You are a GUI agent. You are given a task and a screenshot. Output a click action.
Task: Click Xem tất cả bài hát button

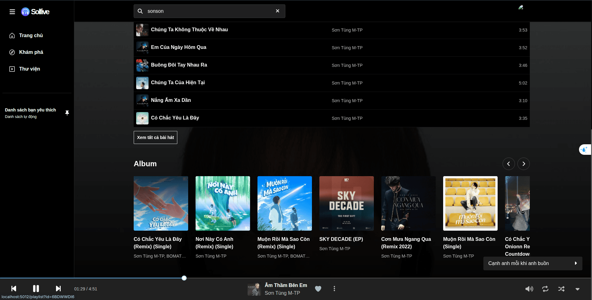click(155, 137)
